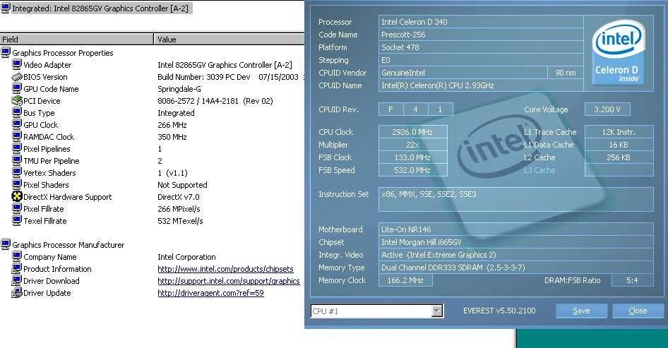This screenshot has width=668, height=348.
Task: Click the Vertex Shaders icon
Action: 17,172
